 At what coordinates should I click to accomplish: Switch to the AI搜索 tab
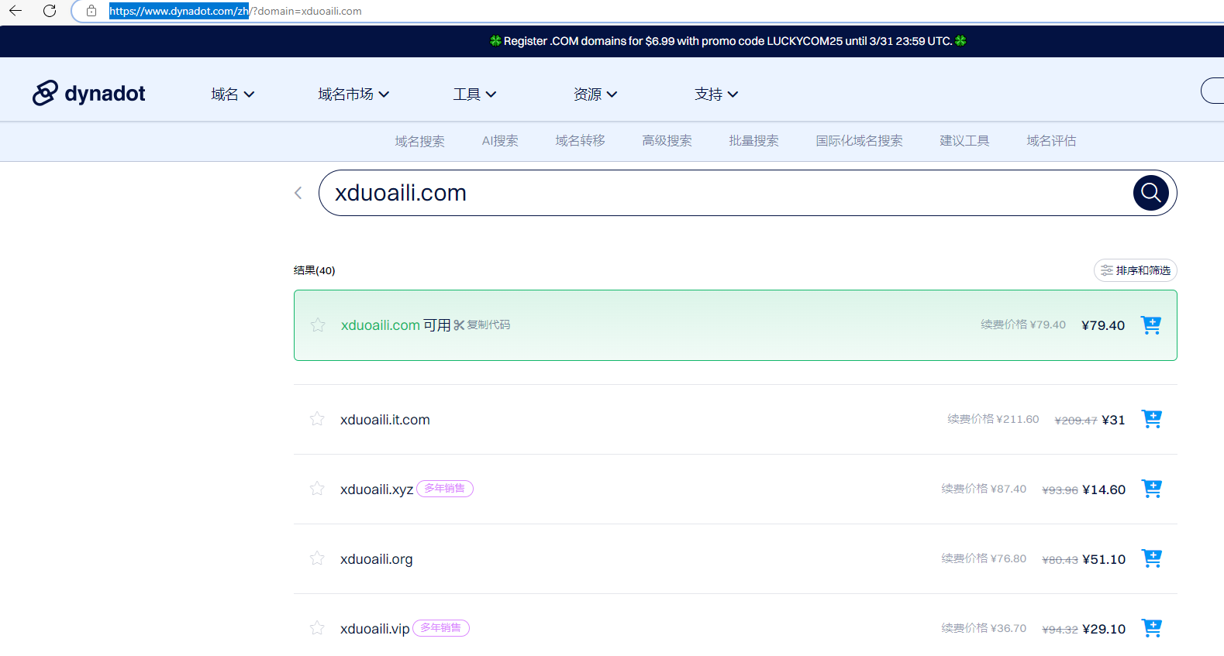(x=500, y=141)
